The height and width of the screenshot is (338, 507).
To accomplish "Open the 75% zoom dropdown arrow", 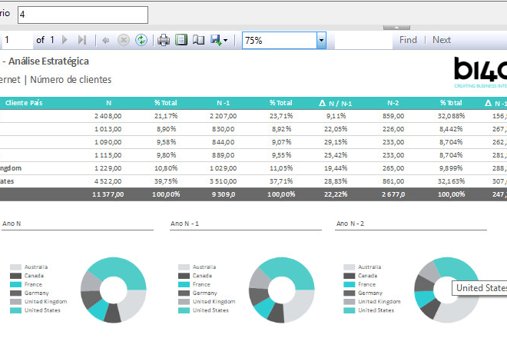I will click(x=321, y=41).
